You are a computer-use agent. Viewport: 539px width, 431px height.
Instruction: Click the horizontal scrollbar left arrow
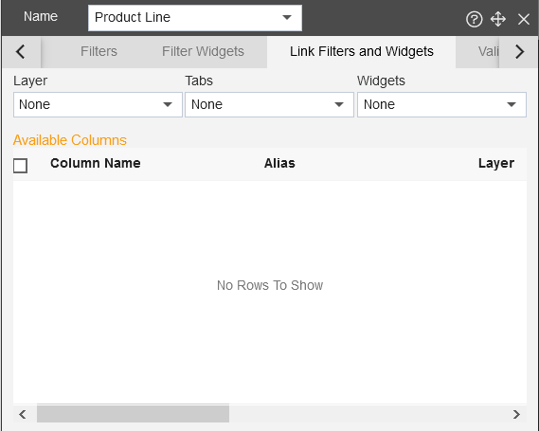pyautogui.click(x=23, y=414)
